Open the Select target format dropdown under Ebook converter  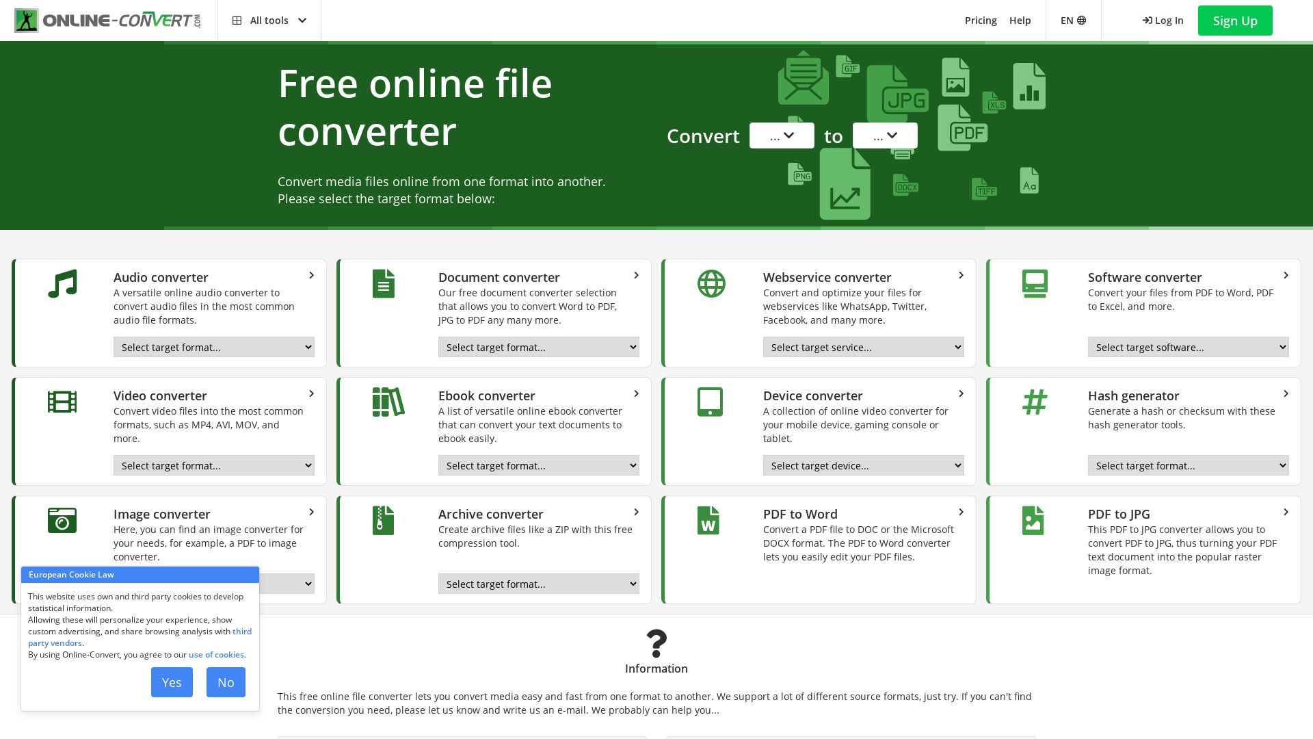pyautogui.click(x=539, y=465)
